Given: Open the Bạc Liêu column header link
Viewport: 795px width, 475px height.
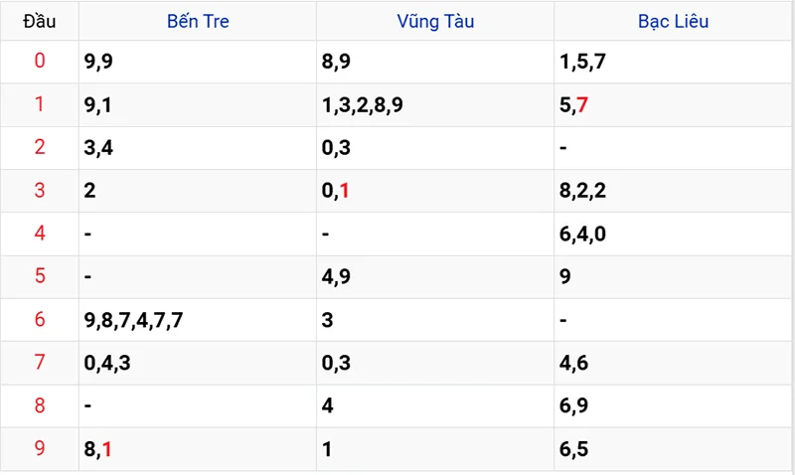Looking at the screenshot, I should (674, 21).
